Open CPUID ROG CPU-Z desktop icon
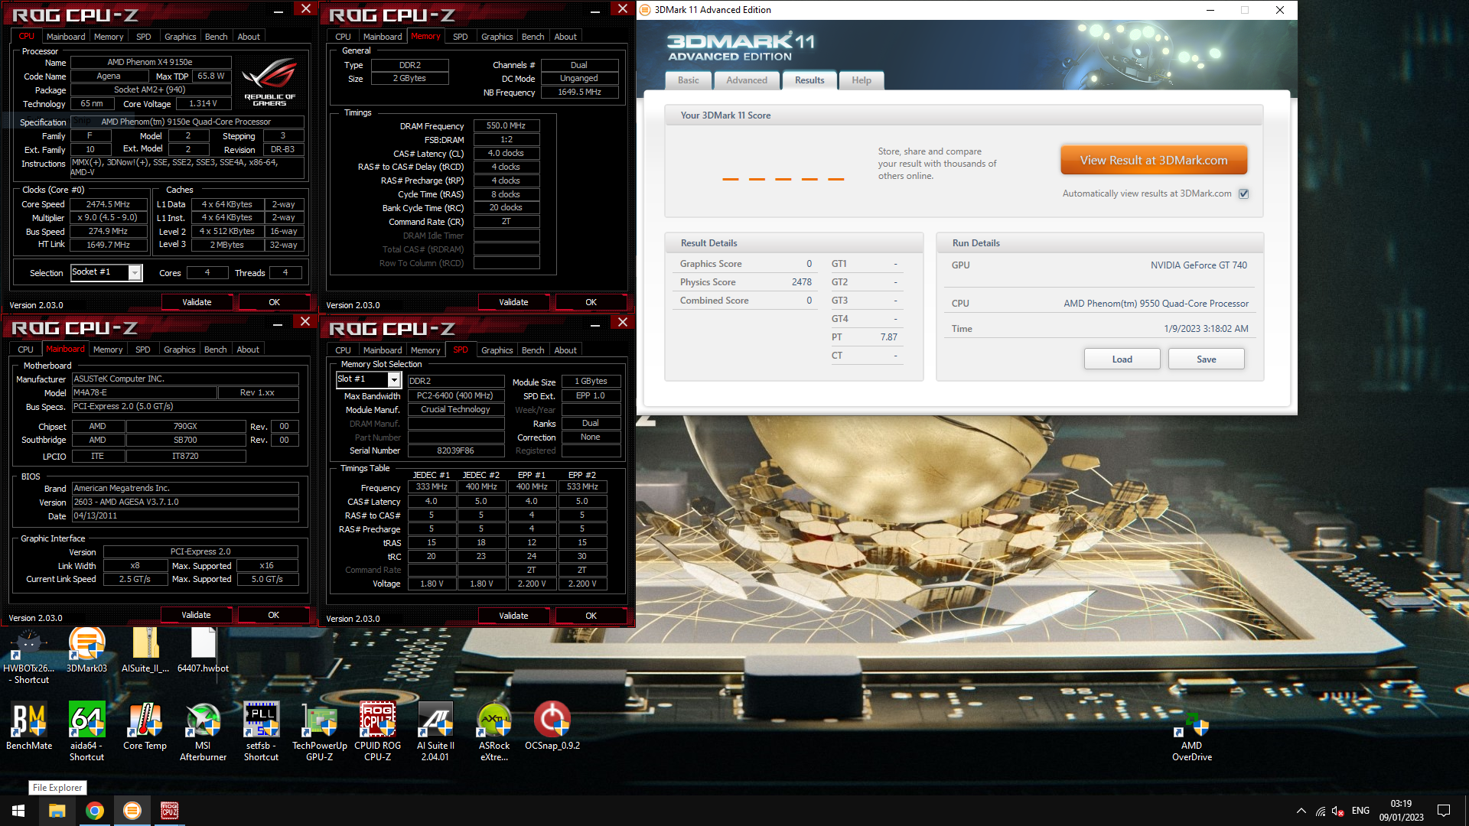Image resolution: width=1469 pixels, height=826 pixels. tap(377, 732)
